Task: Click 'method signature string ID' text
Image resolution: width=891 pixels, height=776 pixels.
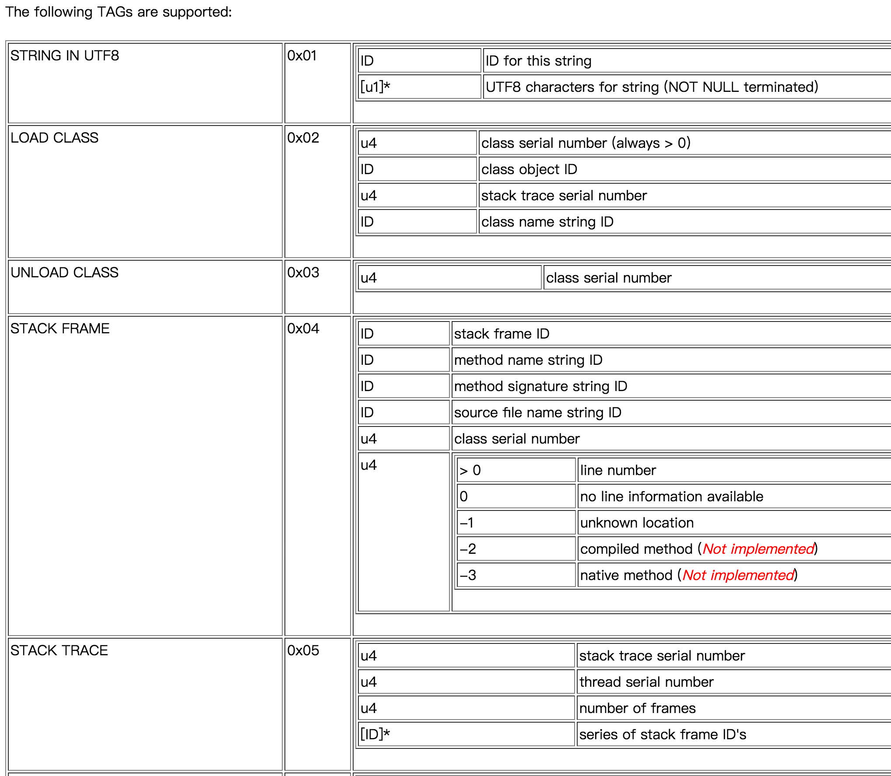Action: [x=540, y=386]
